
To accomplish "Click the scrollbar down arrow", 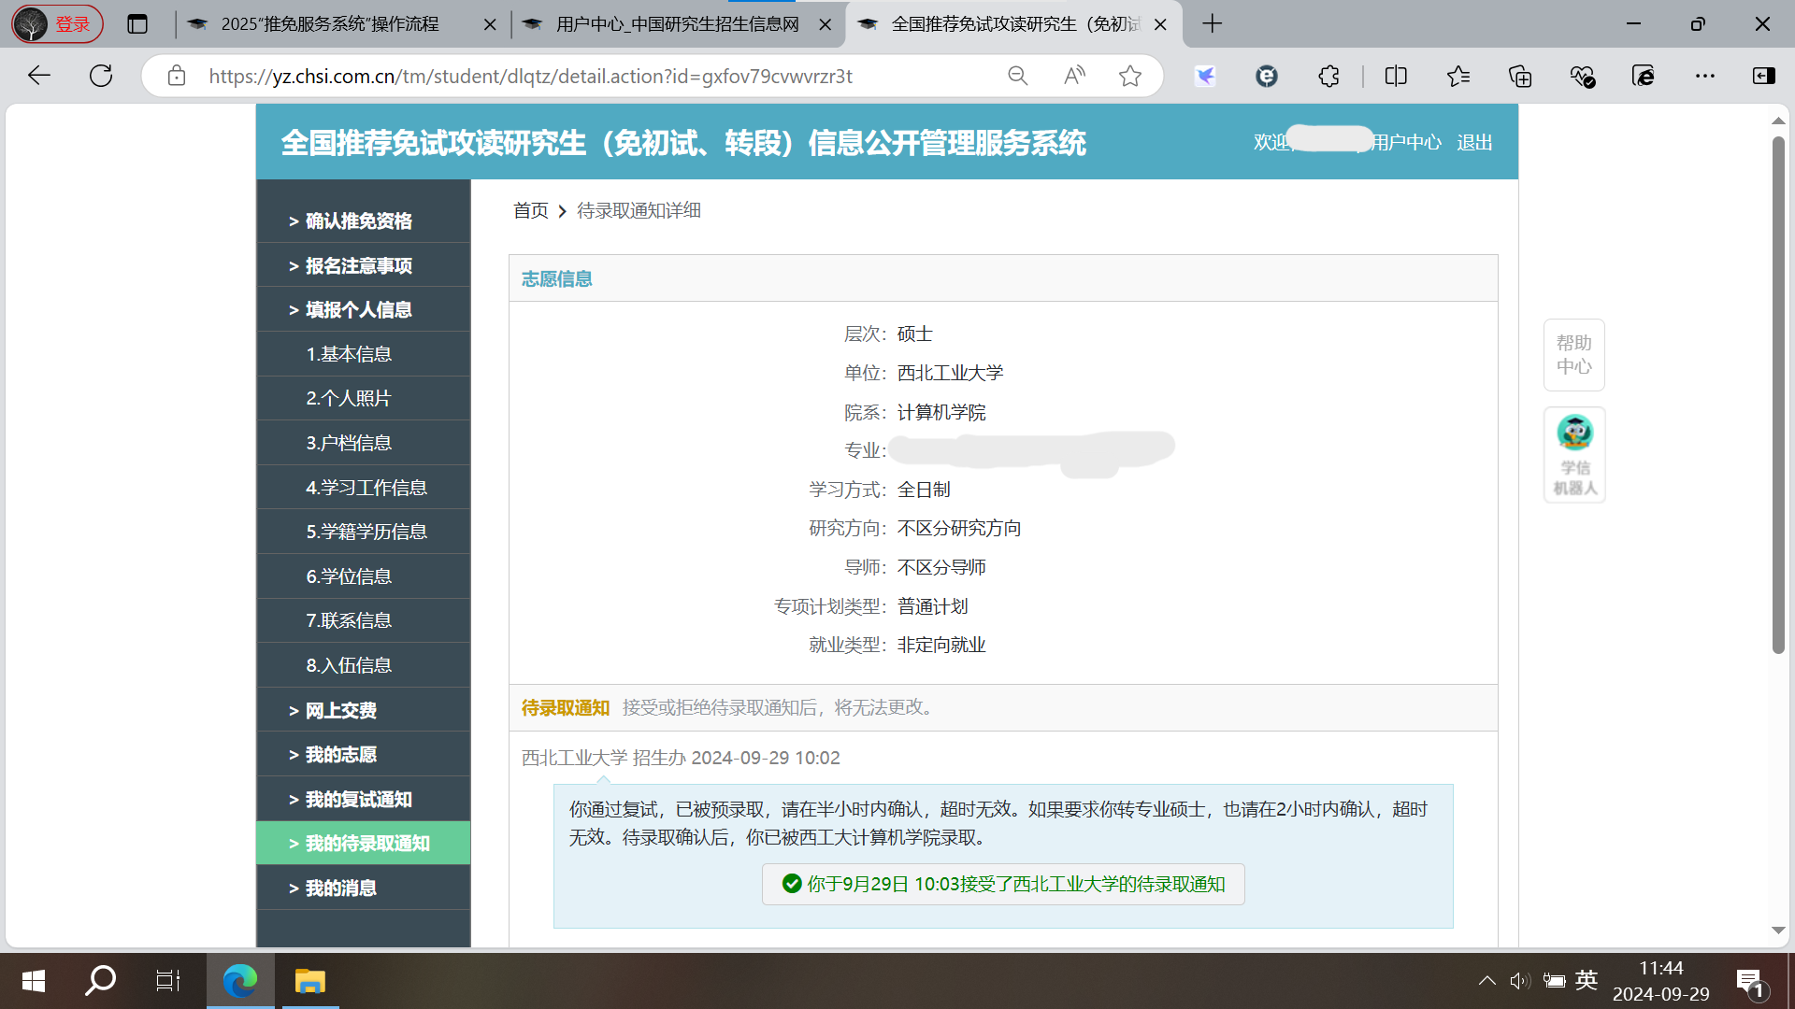I will (1778, 931).
